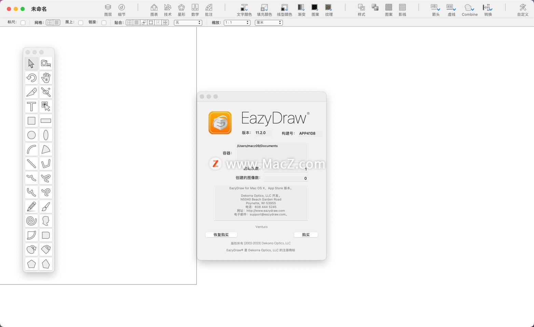Open 自定义 customize toolbar
The width and height of the screenshot is (534, 327).
pyautogui.click(x=523, y=10)
